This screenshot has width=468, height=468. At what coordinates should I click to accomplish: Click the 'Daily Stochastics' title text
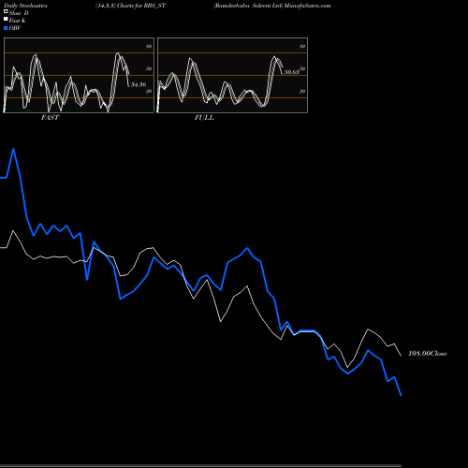tap(25, 6)
